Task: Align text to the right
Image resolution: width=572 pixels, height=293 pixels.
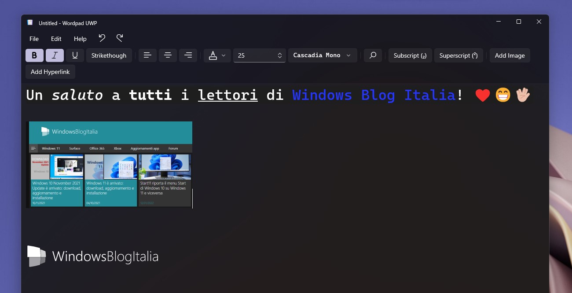Action: click(188, 55)
